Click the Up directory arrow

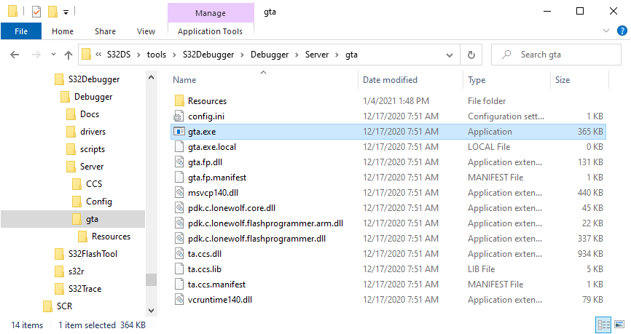click(x=68, y=55)
